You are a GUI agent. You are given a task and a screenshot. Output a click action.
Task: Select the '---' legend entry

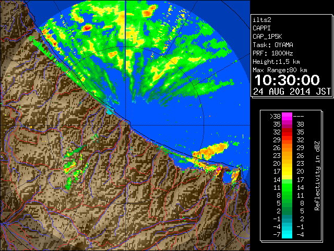pos(299,117)
